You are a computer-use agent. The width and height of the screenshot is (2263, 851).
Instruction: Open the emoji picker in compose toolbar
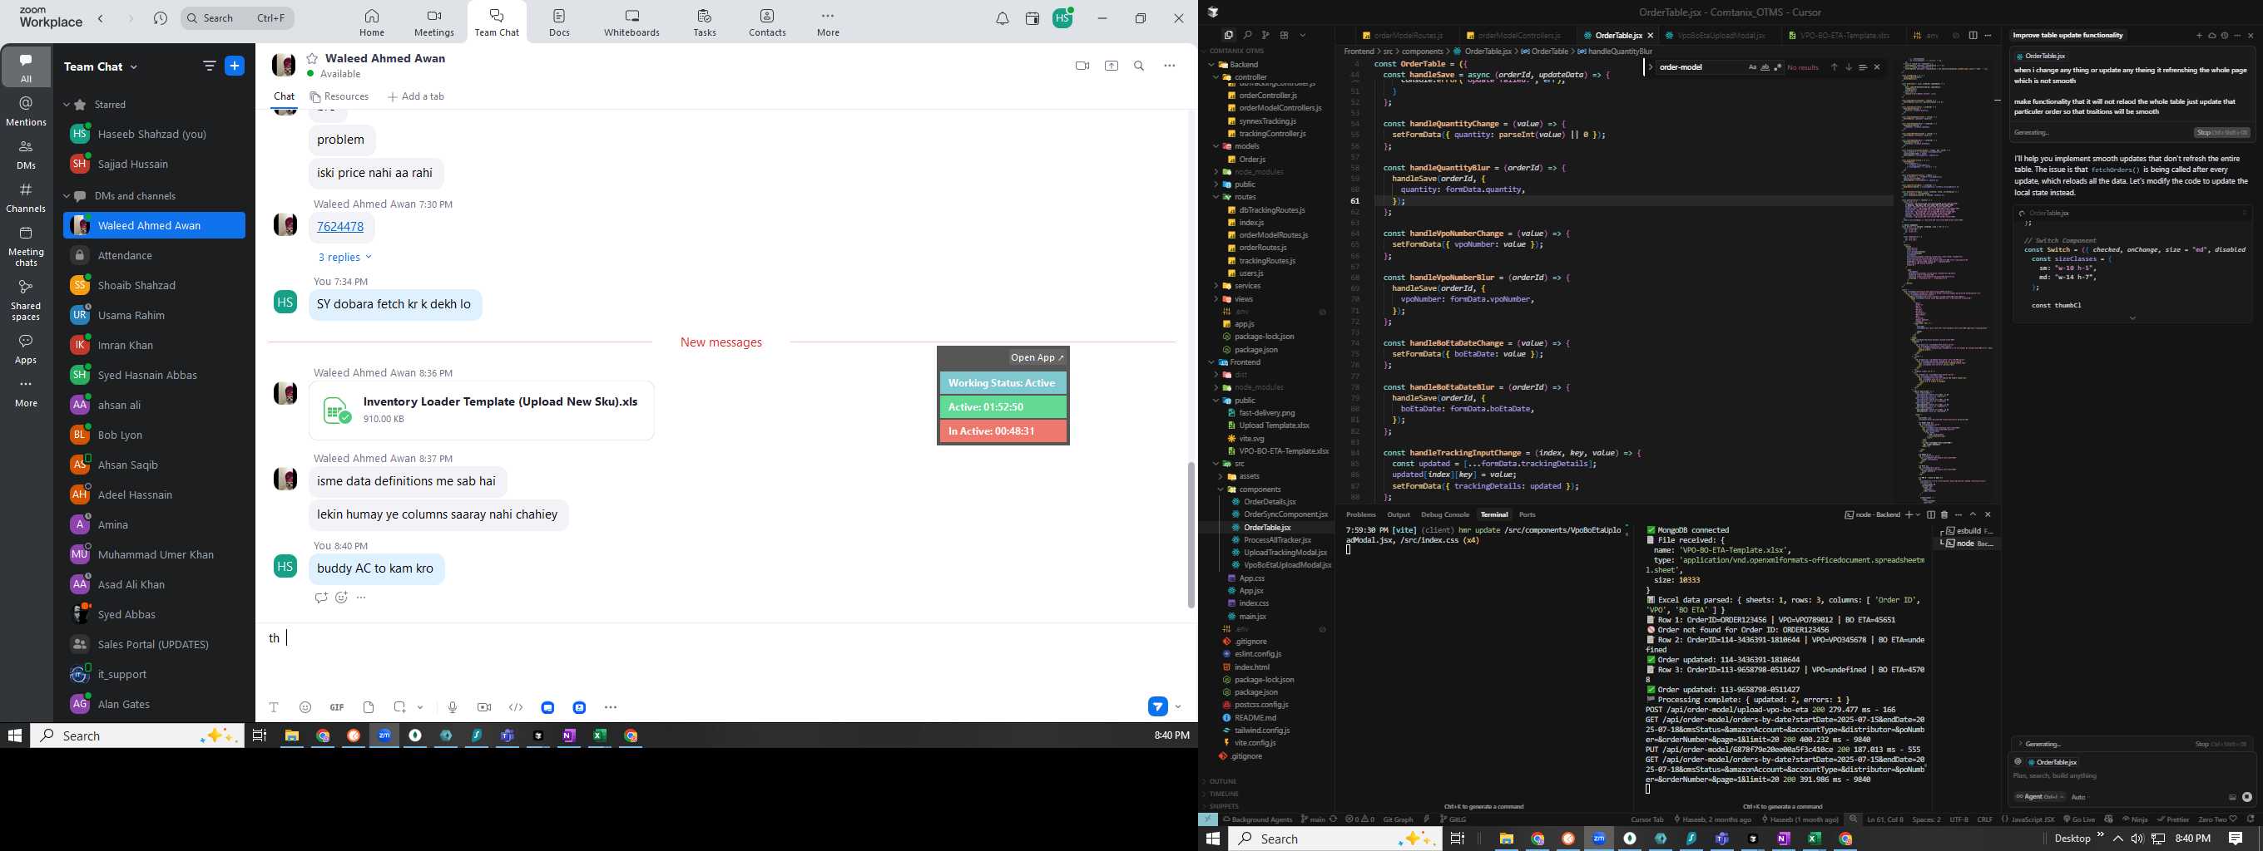tap(305, 707)
